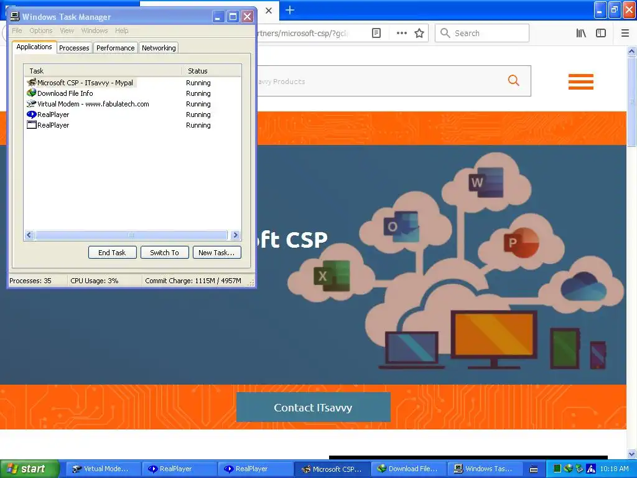This screenshot has height=478, width=637.
Task: Close the current browser tab
Action: tap(269, 11)
